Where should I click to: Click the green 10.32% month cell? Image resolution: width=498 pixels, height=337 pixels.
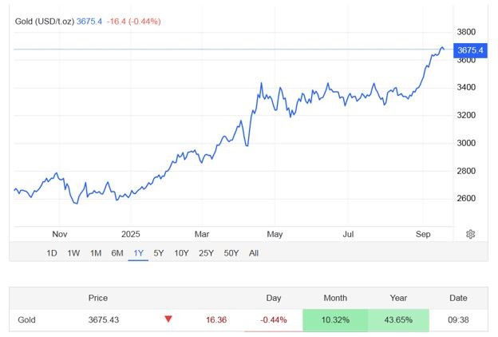[334, 319]
